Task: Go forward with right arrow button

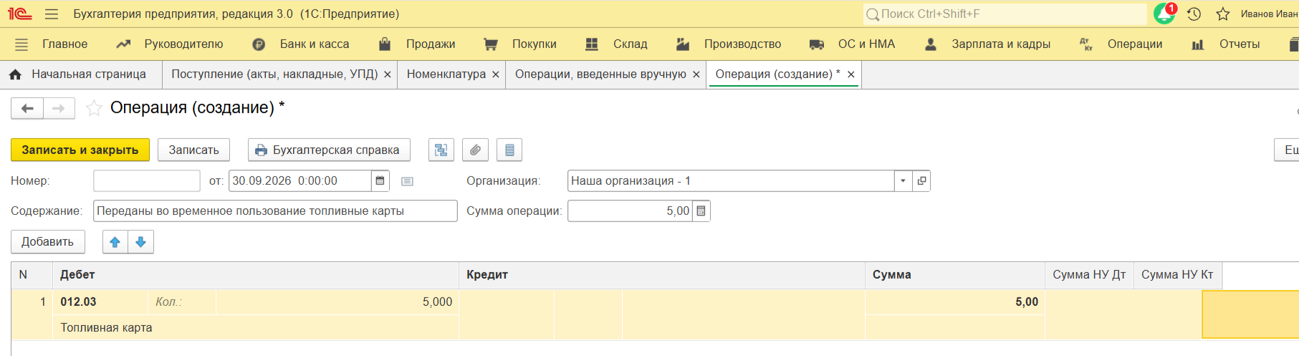Action: pos(59,108)
